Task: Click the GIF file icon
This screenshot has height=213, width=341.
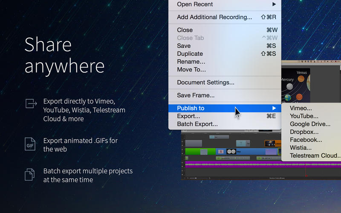Action: pos(30,145)
